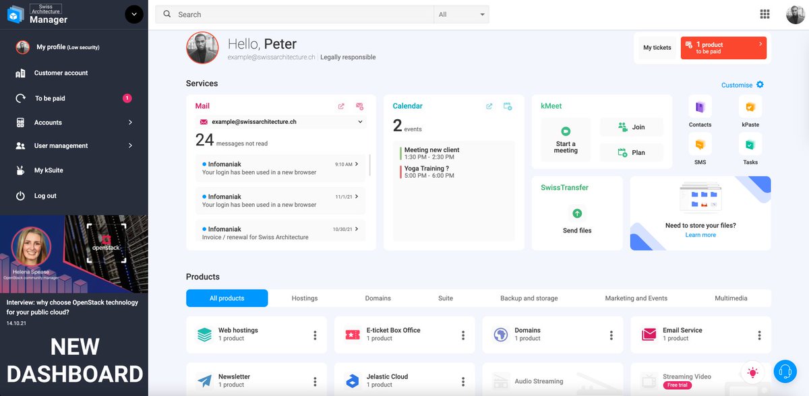Open Mail in new window icon
Image resolution: width=809 pixels, height=396 pixels.
coord(341,106)
